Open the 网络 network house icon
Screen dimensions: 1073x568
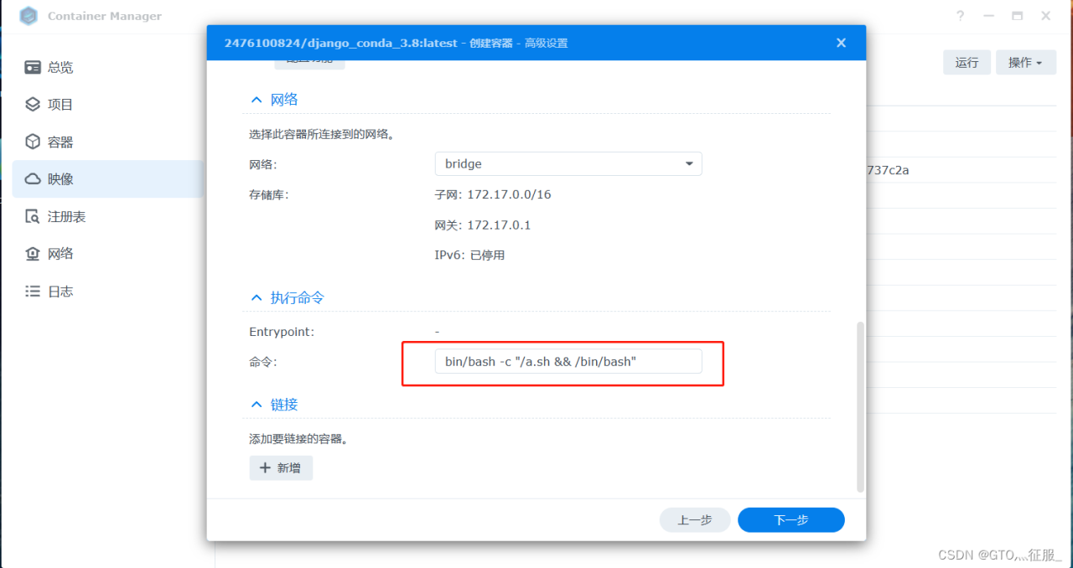33,254
